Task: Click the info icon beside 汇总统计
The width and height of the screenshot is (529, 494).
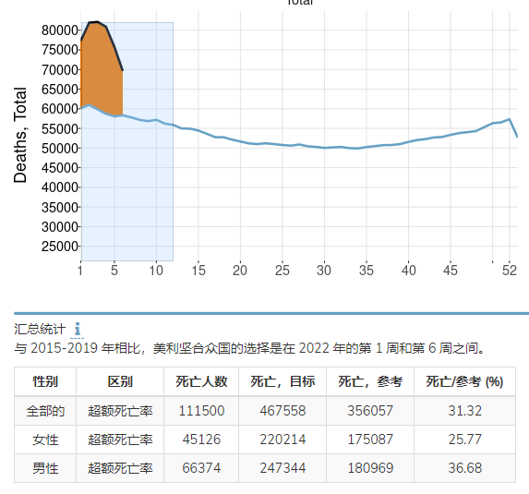Action: pos(78,329)
